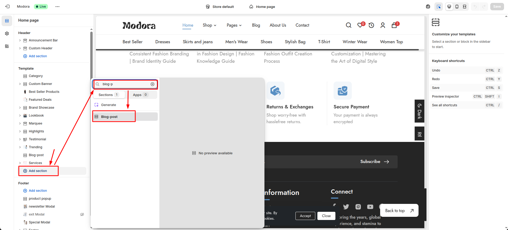Select the Category section
This screenshot has width=508, height=230.
pyautogui.click(x=36, y=76)
